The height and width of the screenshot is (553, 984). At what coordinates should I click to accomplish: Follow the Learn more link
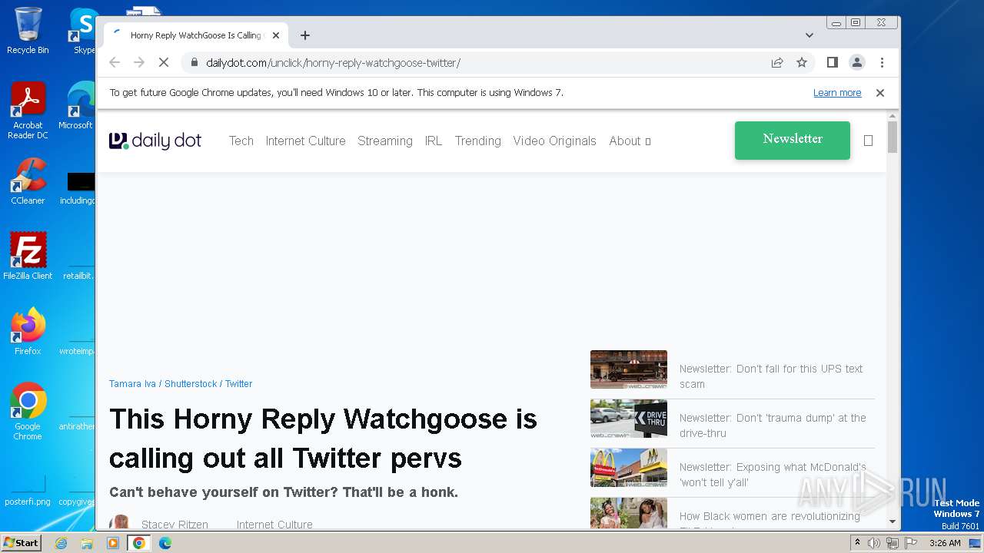pos(837,93)
